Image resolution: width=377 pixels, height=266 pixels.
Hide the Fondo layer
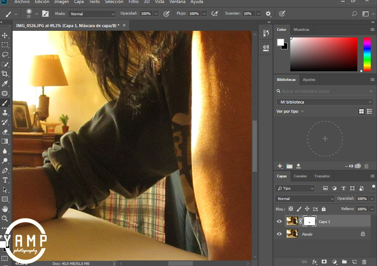pos(279,234)
